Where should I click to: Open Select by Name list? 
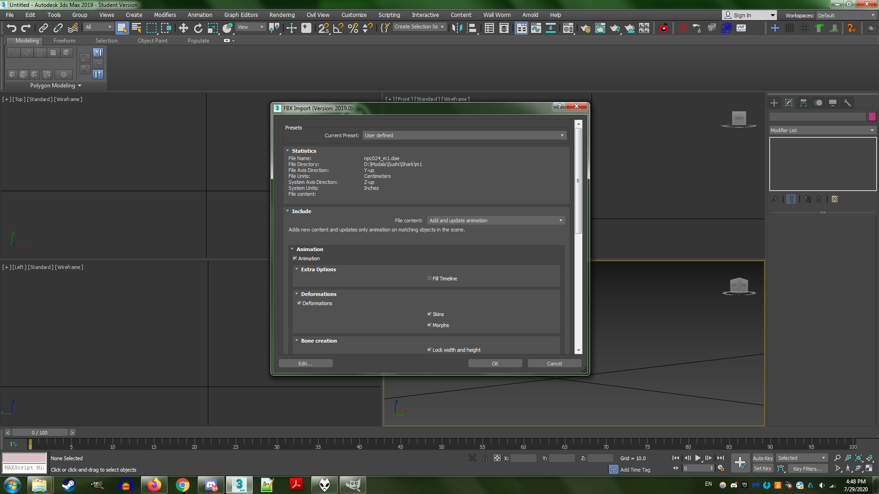coord(136,28)
